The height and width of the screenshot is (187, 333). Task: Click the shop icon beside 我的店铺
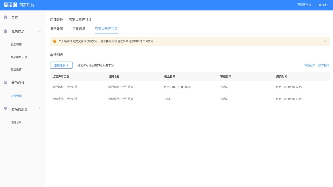[x=6, y=83]
